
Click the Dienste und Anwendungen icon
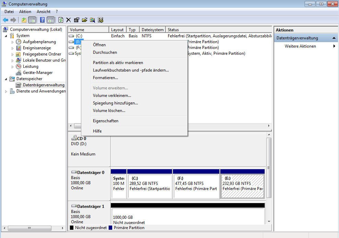(12, 91)
